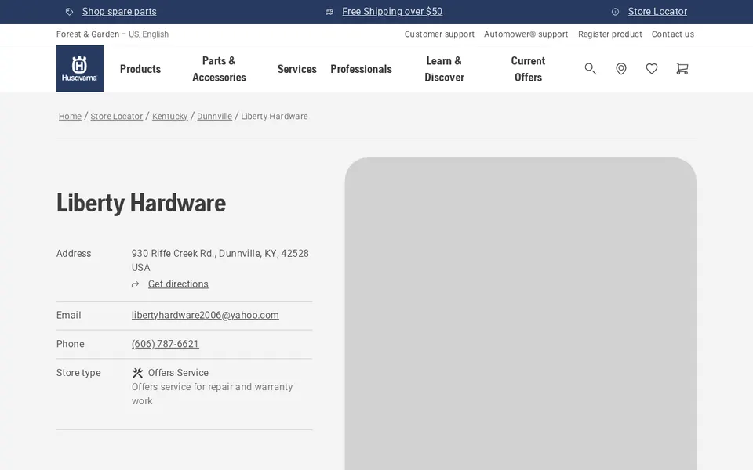Click the tools icon beside Offers Service

[137, 373]
